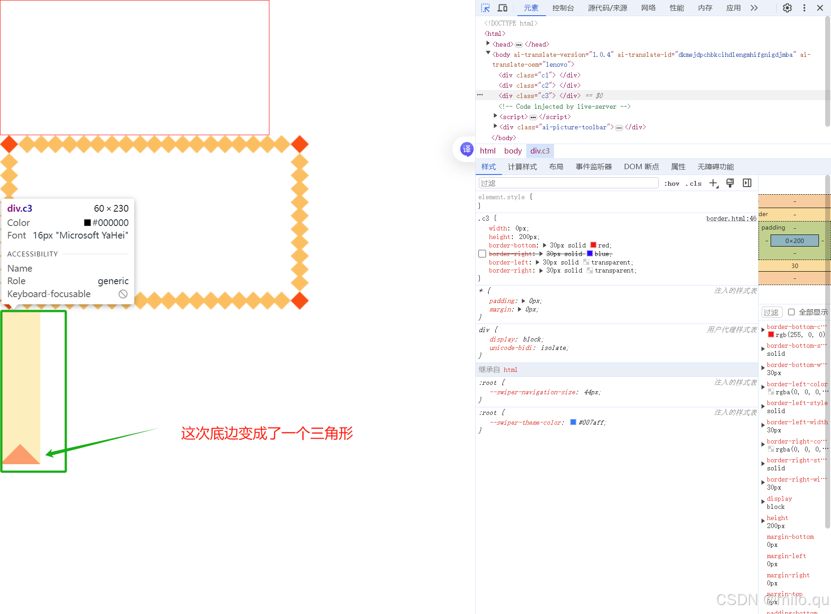Show more DevTools tabs chevron
The image size is (831, 614).
754,8
